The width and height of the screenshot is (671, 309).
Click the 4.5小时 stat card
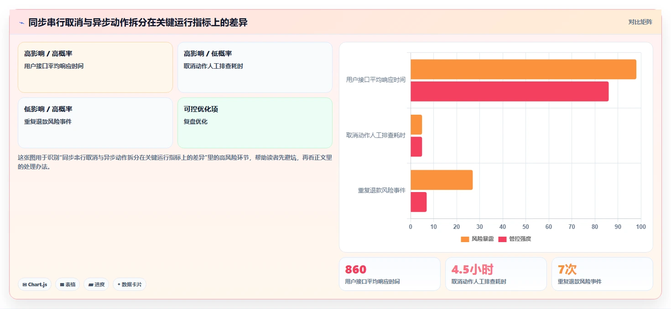(496, 274)
